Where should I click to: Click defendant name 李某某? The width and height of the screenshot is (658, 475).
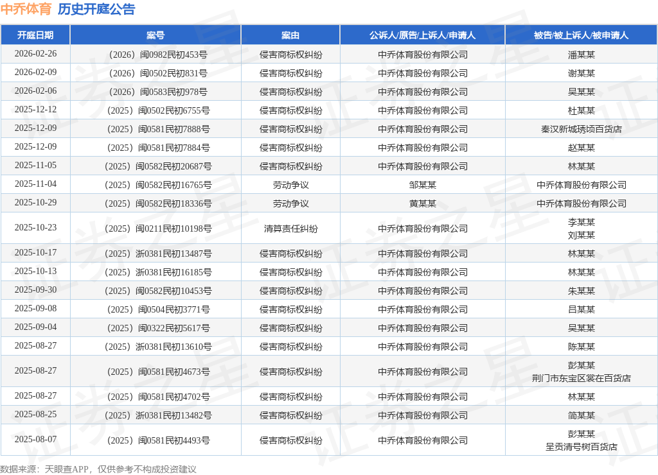click(581, 222)
